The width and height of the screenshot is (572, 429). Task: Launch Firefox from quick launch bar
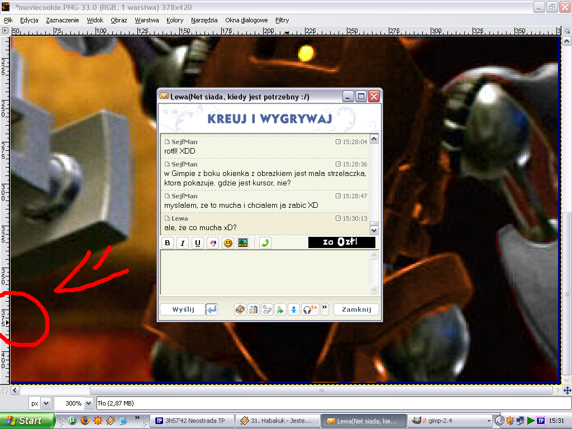[x=85, y=421]
